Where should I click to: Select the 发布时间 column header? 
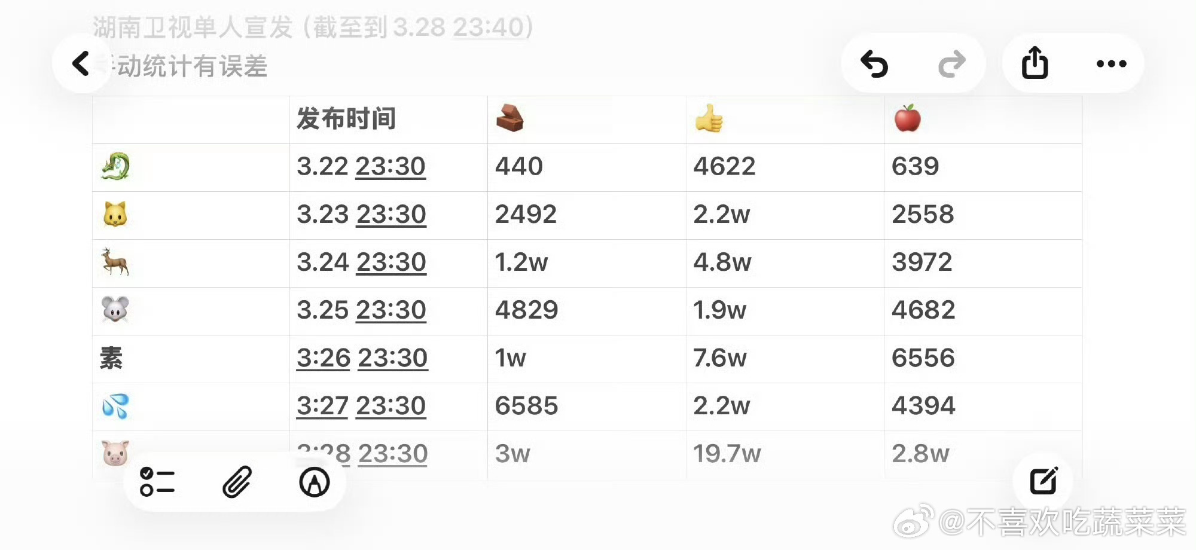(346, 118)
